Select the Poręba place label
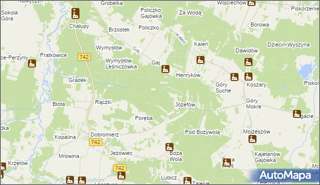Image resolution: width=320 pixels, height=185 pixels. tap(144, 118)
